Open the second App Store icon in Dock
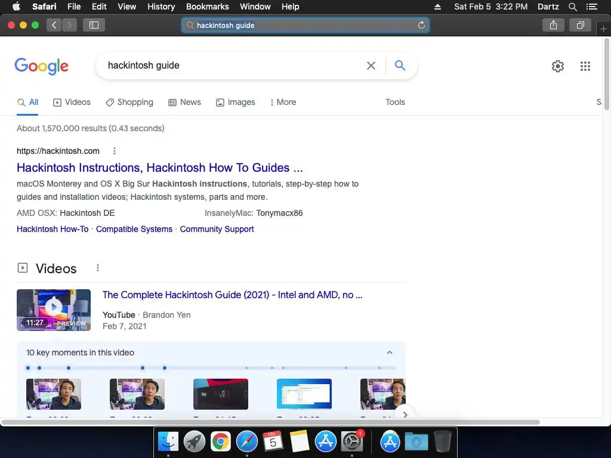The height and width of the screenshot is (458, 611). pyautogui.click(x=390, y=442)
